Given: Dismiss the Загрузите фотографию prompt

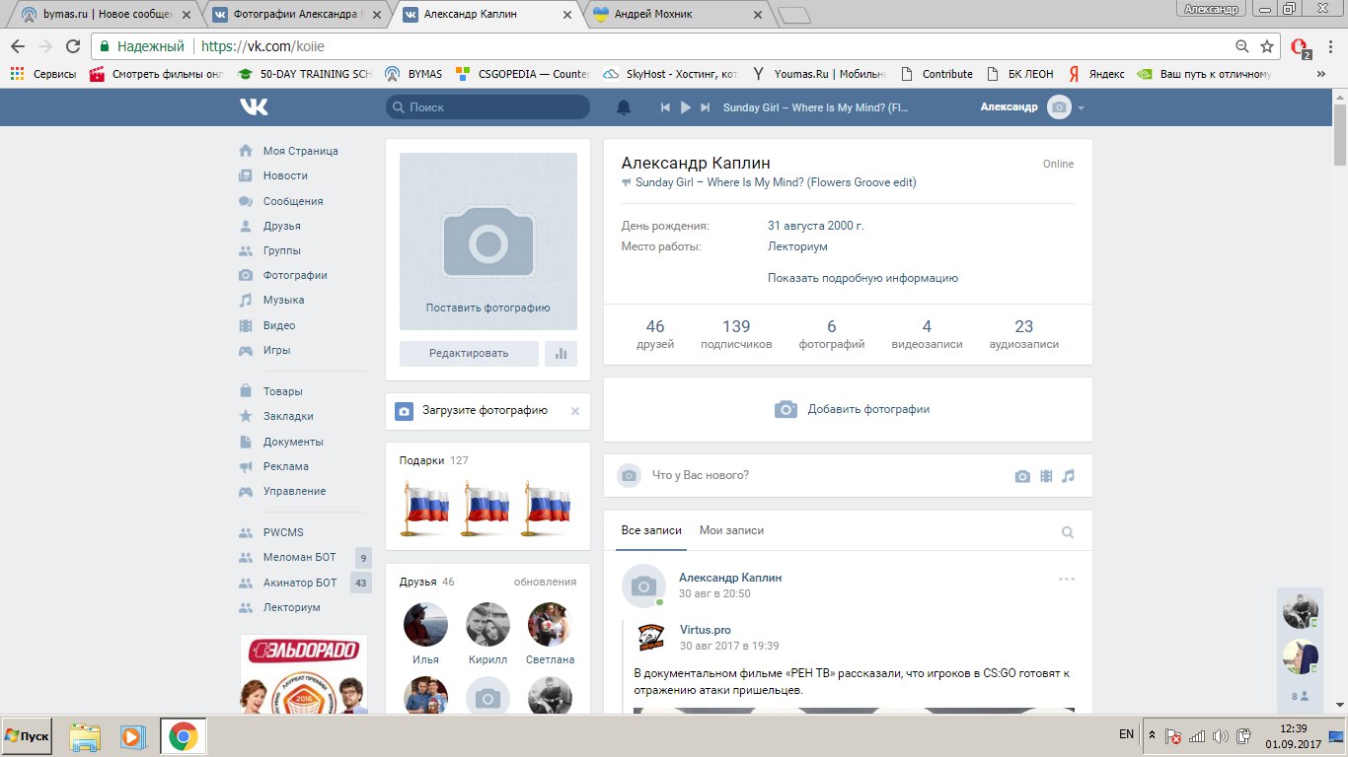Looking at the screenshot, I should (575, 411).
